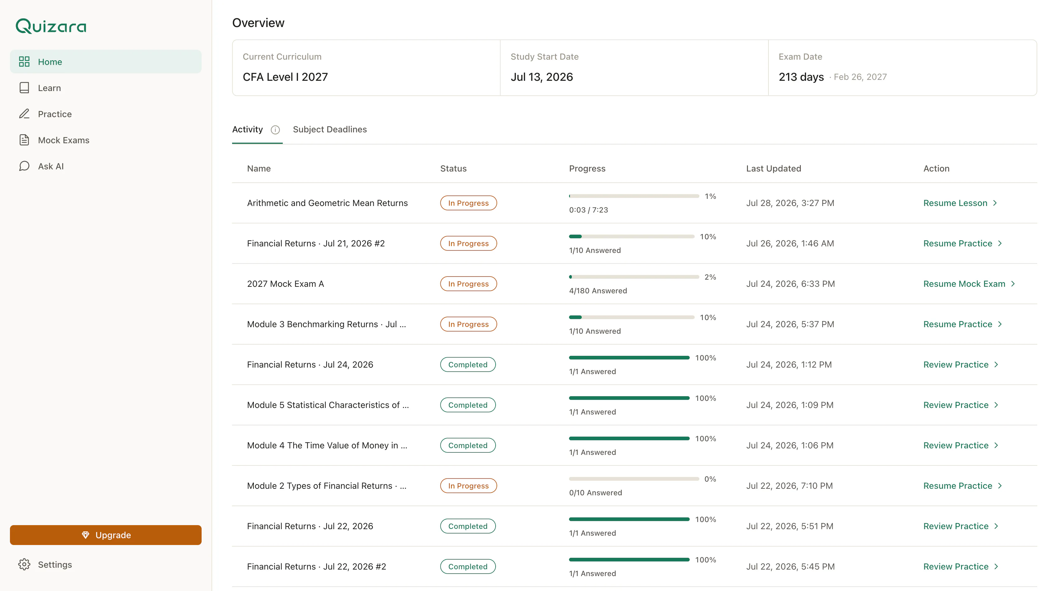
Task: Click the Quizara logo
Action: [51, 26]
